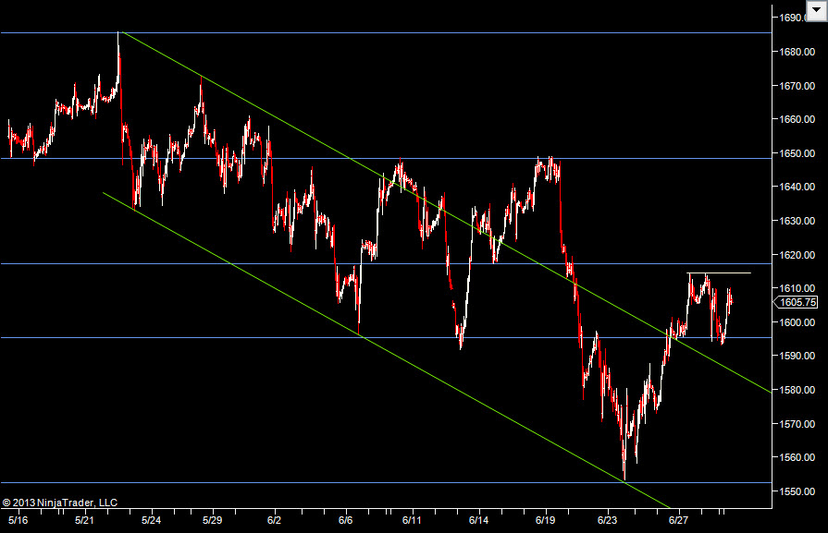Select the short white line near 1614
The image size is (828, 533).
719,273
